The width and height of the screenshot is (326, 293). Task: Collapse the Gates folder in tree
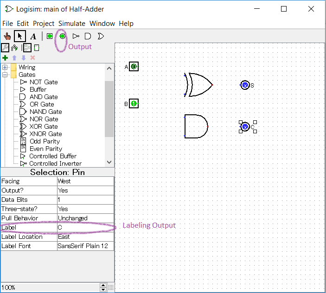pyautogui.click(x=5, y=75)
